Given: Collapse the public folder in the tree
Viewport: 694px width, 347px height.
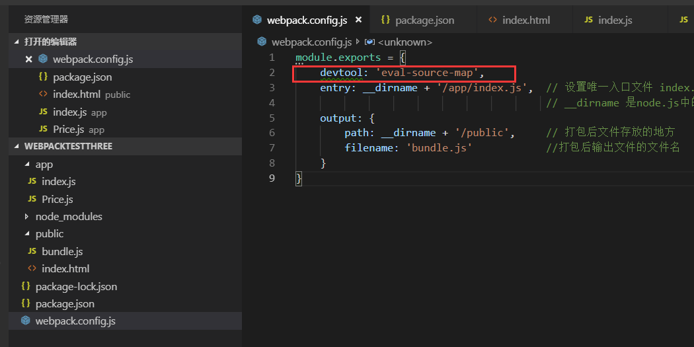Looking at the screenshot, I should pos(27,234).
